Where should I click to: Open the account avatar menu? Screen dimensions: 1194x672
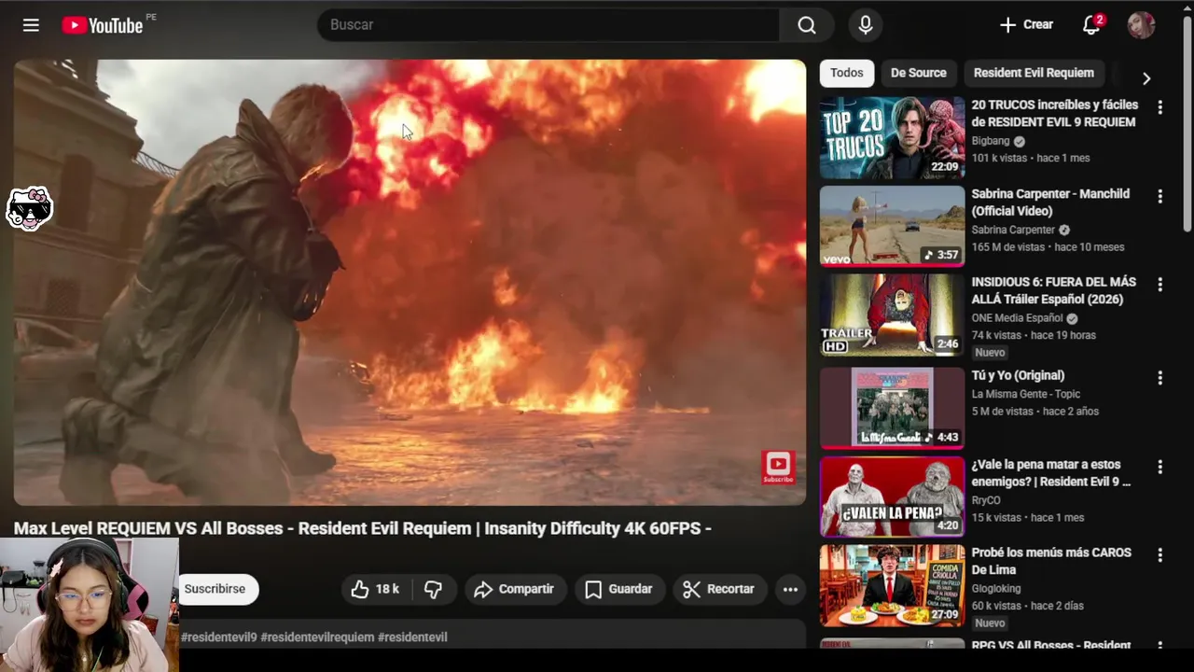(1141, 25)
